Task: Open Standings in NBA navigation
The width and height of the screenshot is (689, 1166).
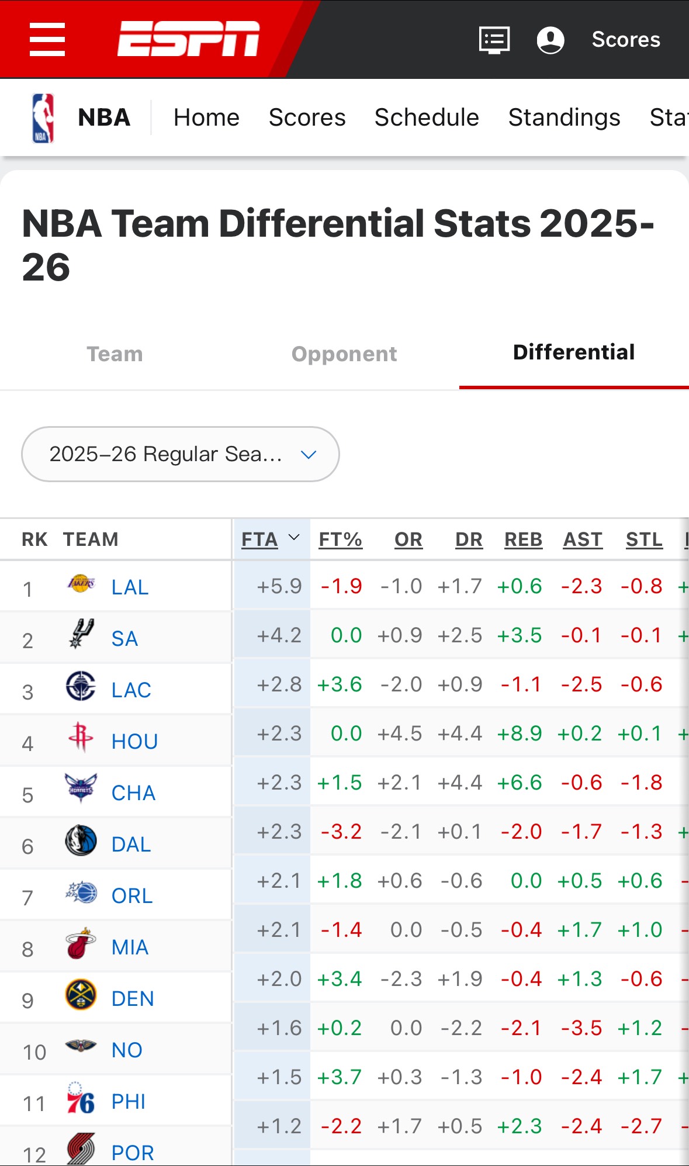Action: tap(564, 117)
